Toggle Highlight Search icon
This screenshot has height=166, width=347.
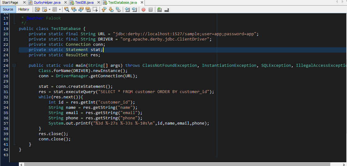point(88,10)
